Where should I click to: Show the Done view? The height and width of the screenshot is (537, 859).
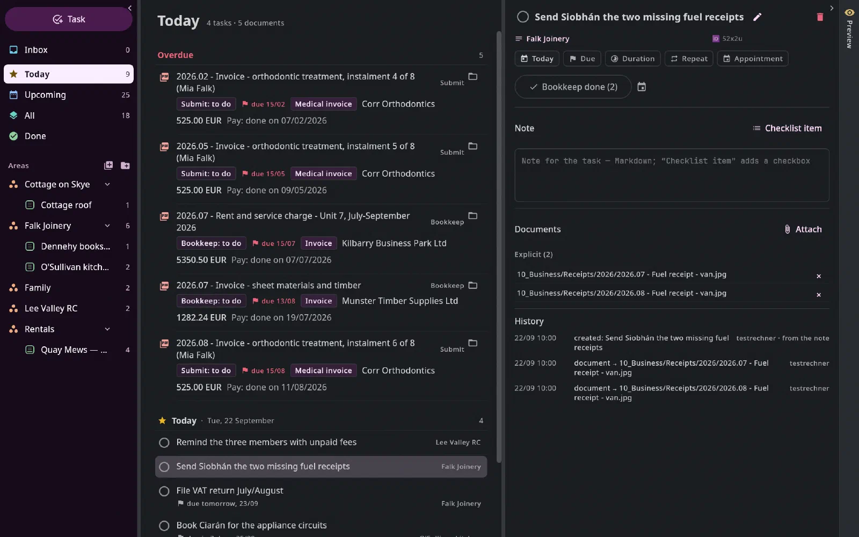(69, 136)
